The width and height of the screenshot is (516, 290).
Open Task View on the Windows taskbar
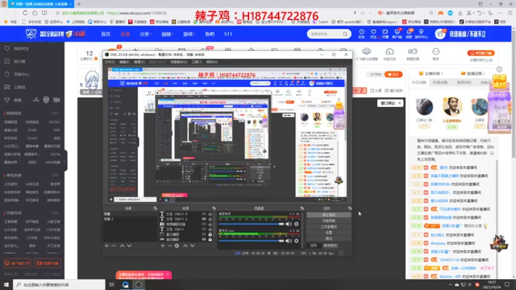coord(112,284)
